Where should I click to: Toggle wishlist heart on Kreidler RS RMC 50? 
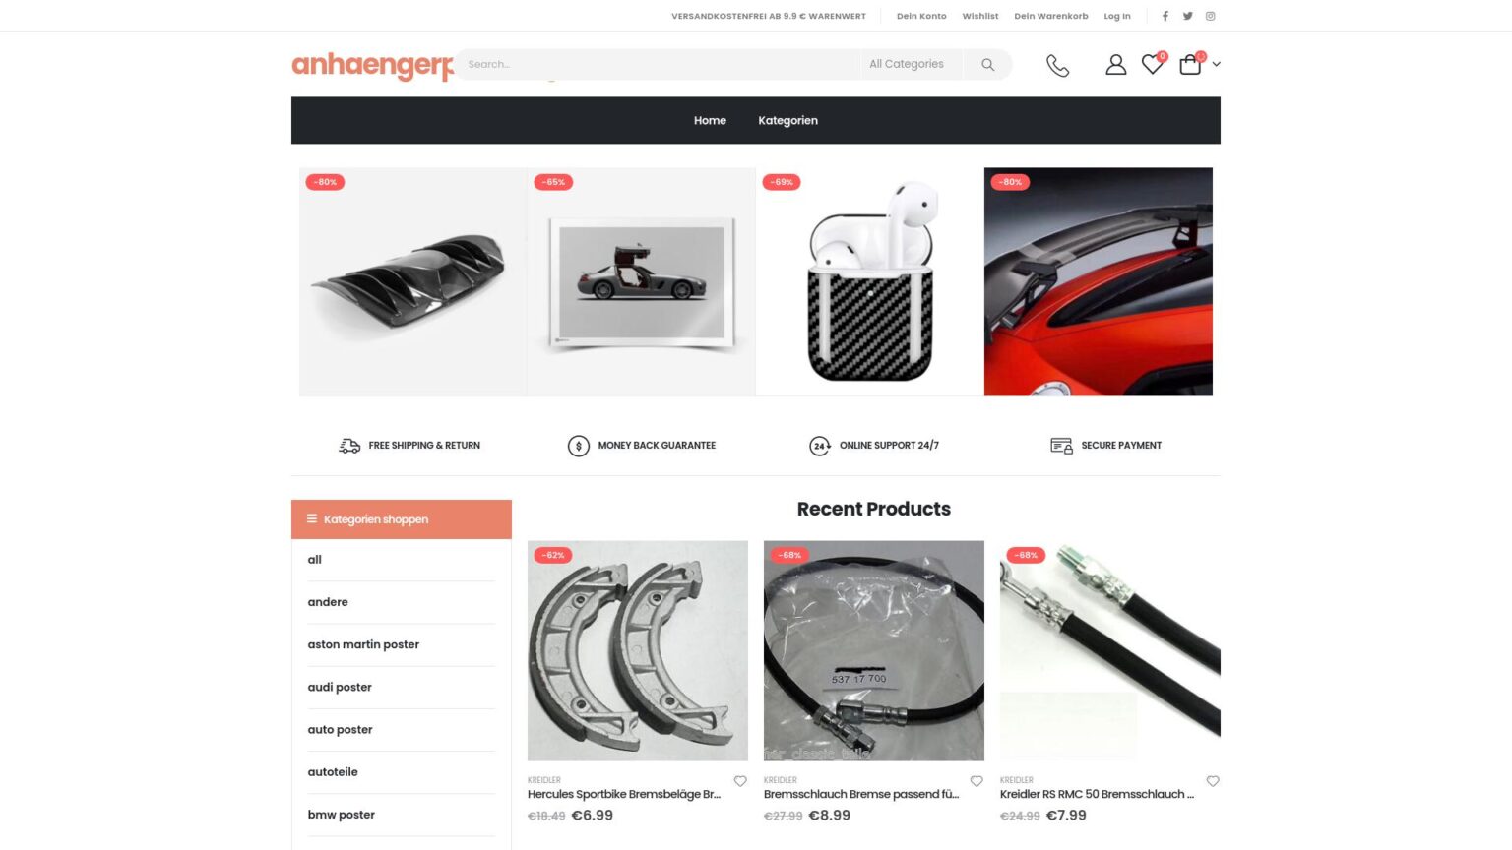1213,781
